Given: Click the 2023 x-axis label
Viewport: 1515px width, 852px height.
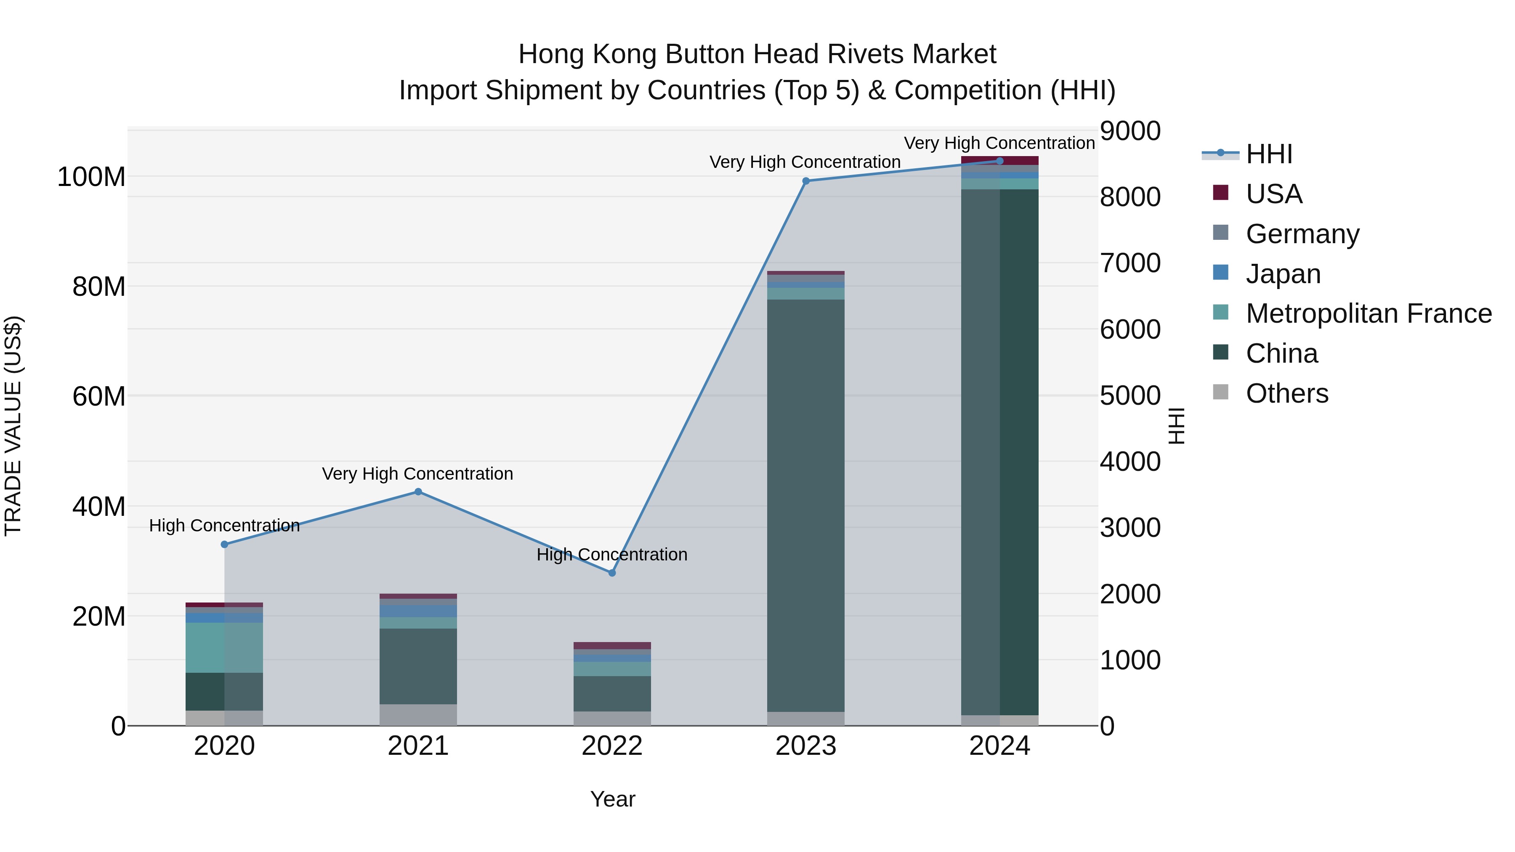Looking at the screenshot, I should coord(806,746).
